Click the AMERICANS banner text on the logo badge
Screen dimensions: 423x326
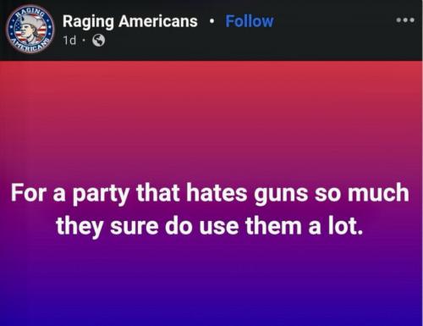coord(30,46)
